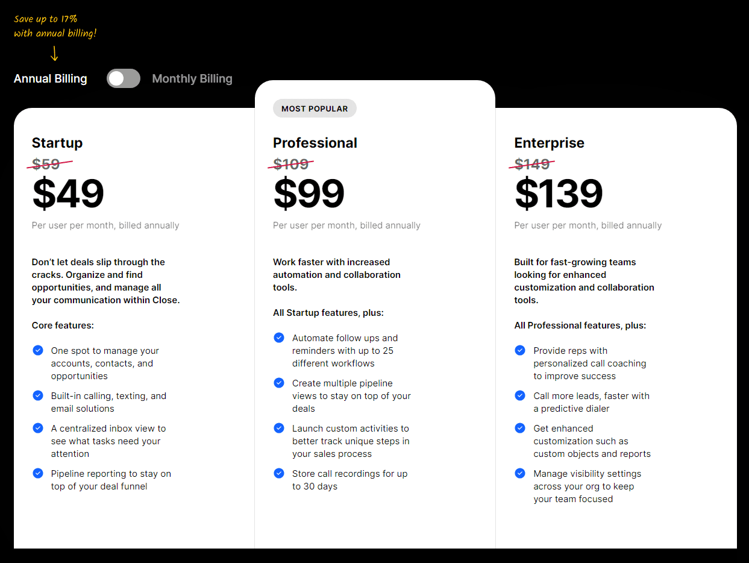Viewport: 749px width, 563px height.
Task: Click the 'Per user per month, billed annually' text under $49
Action: (x=105, y=225)
